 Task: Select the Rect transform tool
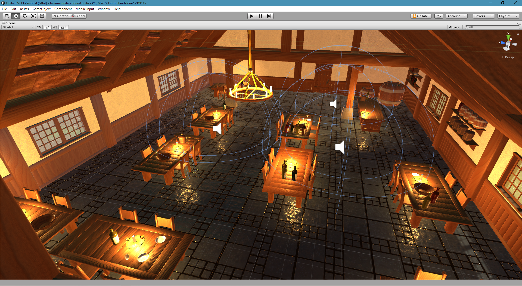(x=42, y=16)
